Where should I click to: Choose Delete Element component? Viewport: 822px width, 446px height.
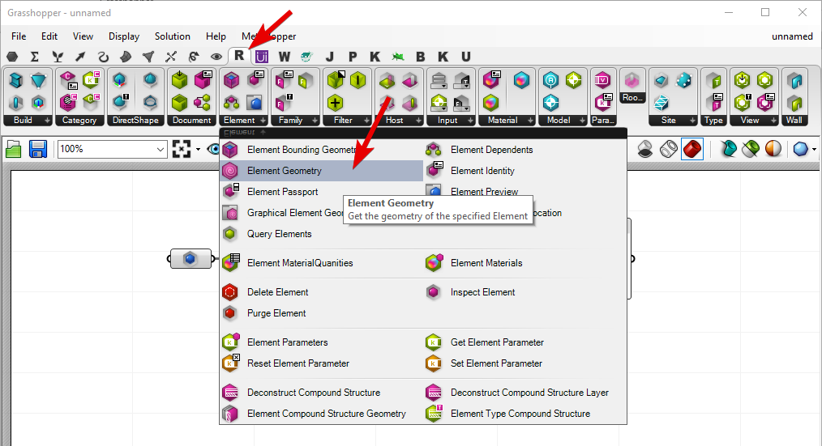point(277,292)
